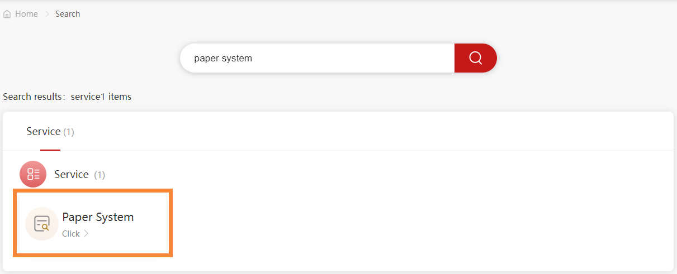
Task: Click the breadcrumb separator chevron
Action: click(47, 14)
